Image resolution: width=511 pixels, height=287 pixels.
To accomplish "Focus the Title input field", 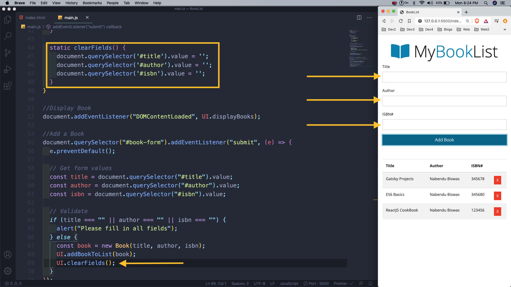I will 444,77.
